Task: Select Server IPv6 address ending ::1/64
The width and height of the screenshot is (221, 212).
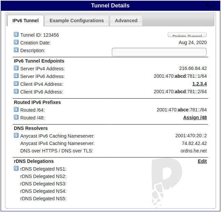Action: coord(180,76)
